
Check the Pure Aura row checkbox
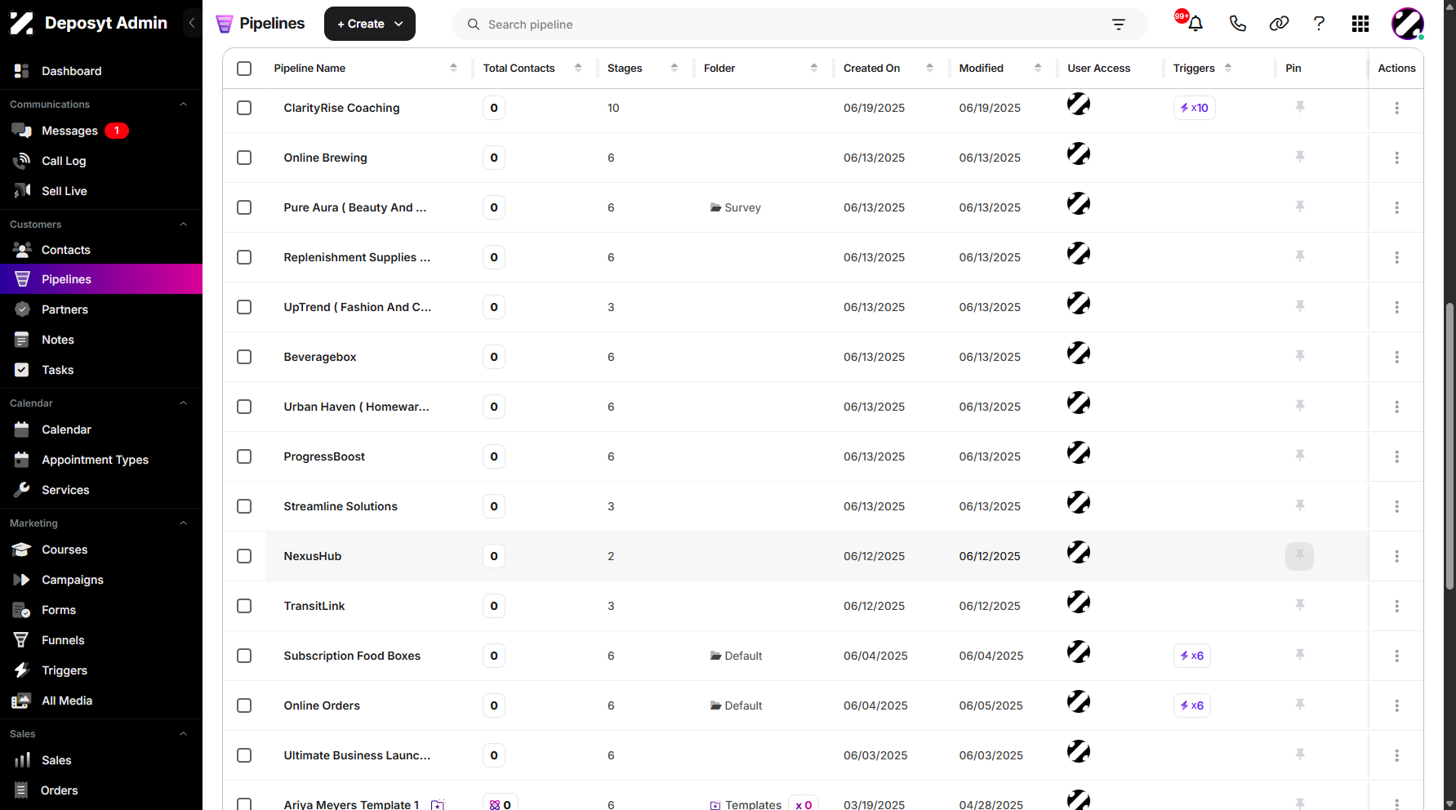click(x=244, y=207)
